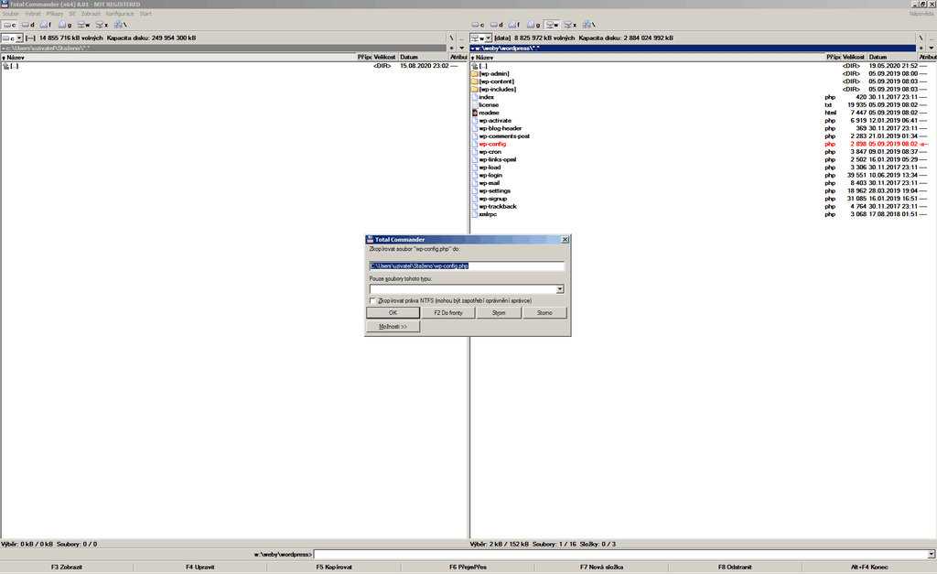Go to parent directory button in right panel
The height and width of the screenshot is (574, 937).
931,38
